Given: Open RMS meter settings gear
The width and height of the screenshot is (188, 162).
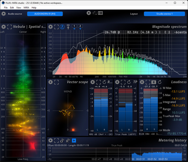Looking at the screenshot, I should (x=93, y=82).
